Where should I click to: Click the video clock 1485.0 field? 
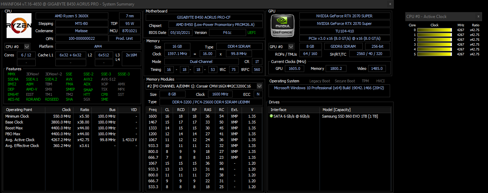pos(377,68)
